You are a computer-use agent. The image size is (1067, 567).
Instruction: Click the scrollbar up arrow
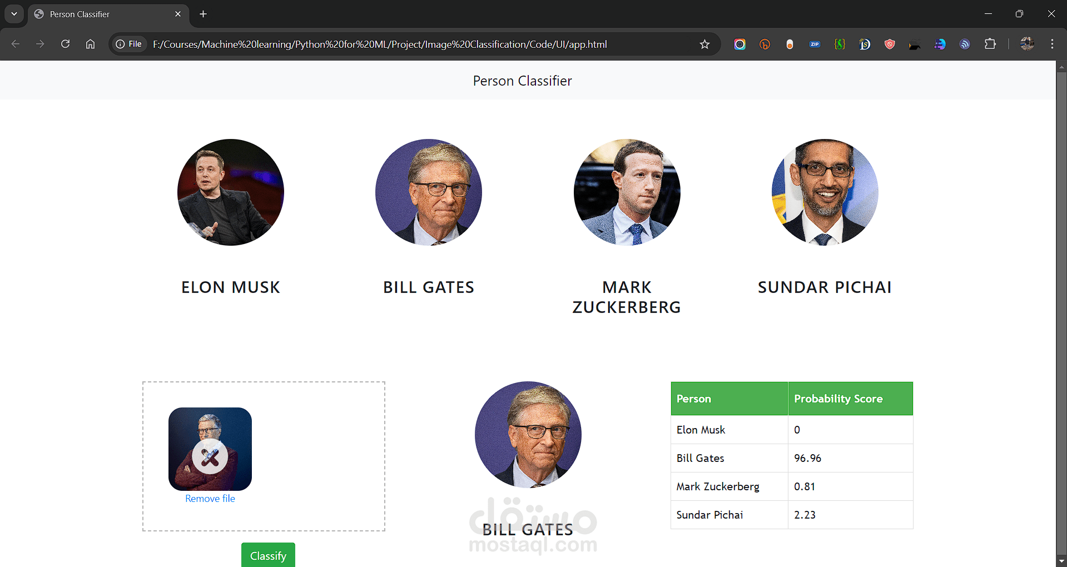coord(1061,66)
